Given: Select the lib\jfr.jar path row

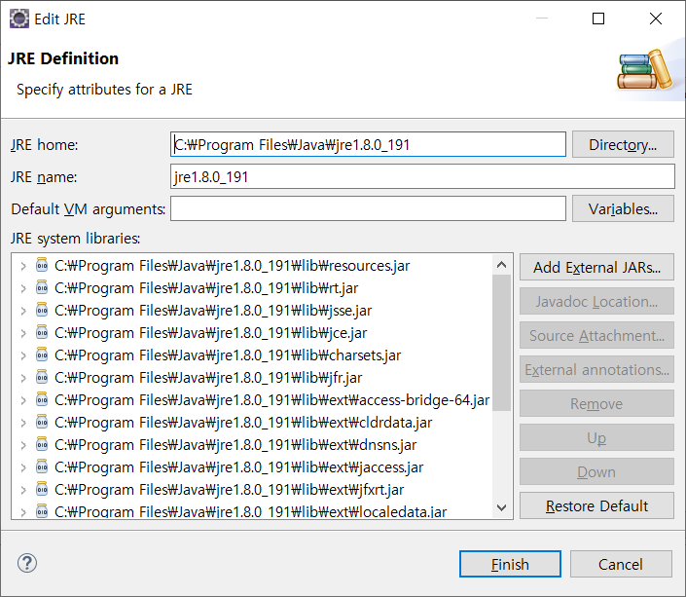Looking at the screenshot, I should tap(208, 378).
